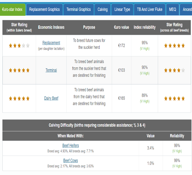Click the four-star across-breeds Terminal rating
The width and height of the screenshot is (192, 175).
tap(174, 70)
